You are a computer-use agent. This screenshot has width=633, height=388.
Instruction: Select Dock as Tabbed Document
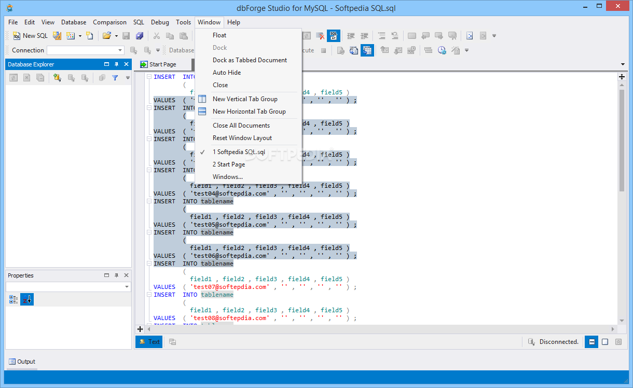point(249,60)
